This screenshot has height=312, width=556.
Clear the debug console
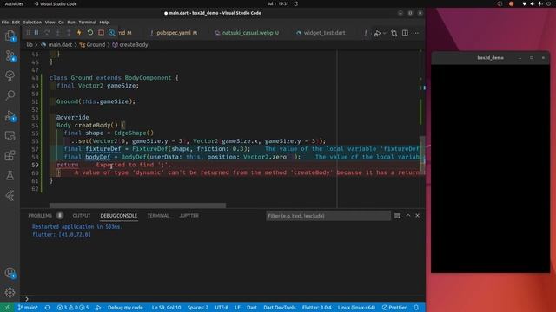[397, 216]
